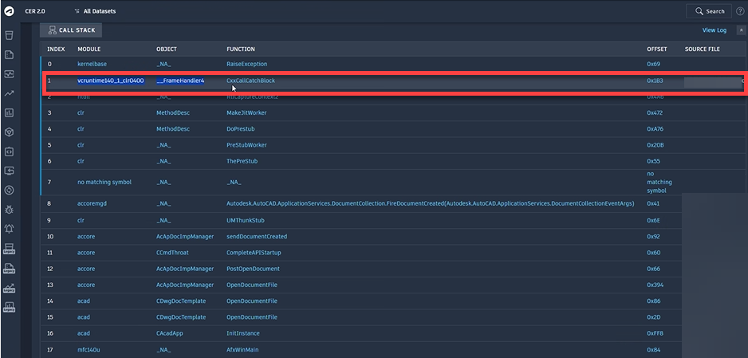
Task: Select the CALL STACK tab
Action: (x=71, y=30)
